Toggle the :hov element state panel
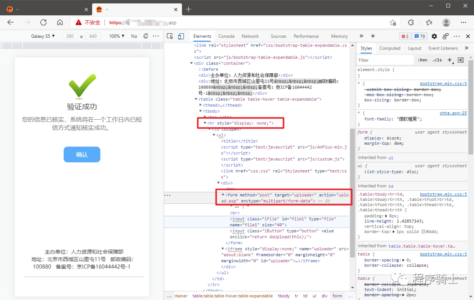474x300 pixels. click(x=422, y=60)
